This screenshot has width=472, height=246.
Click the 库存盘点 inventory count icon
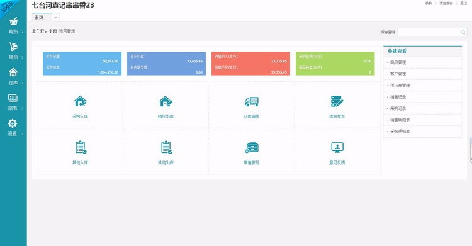click(337, 101)
